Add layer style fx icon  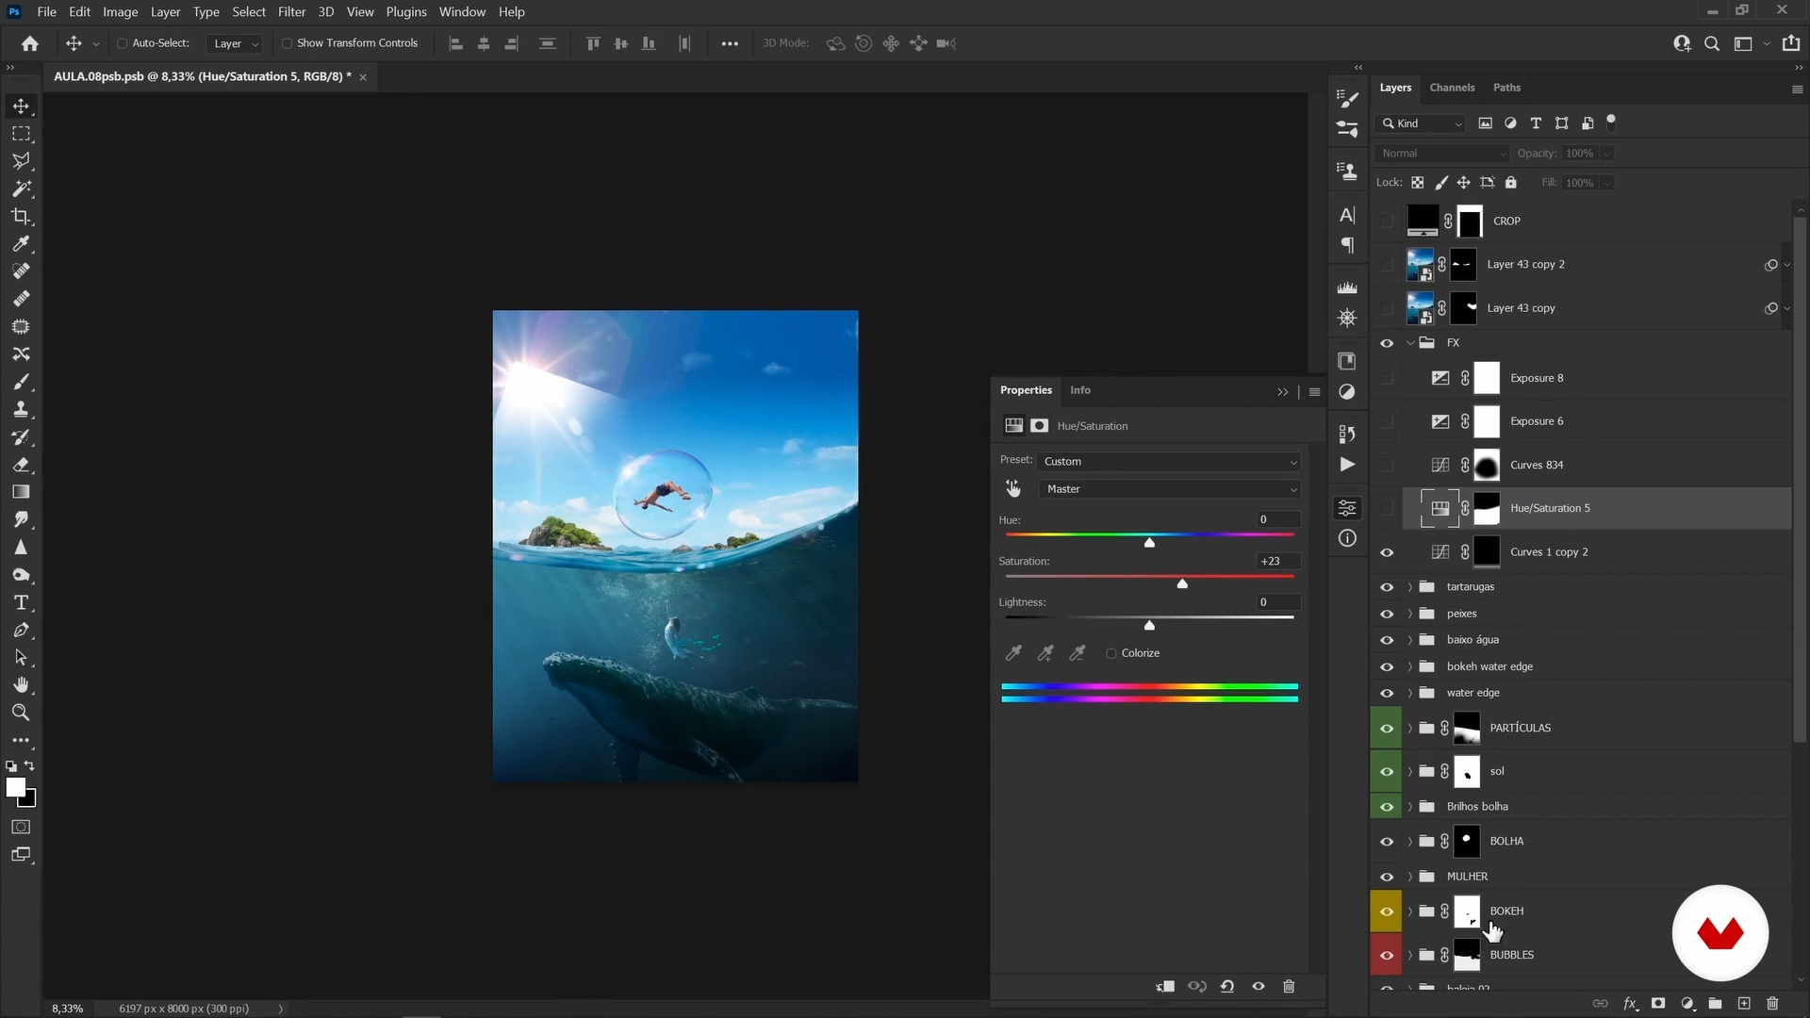click(x=1630, y=1004)
